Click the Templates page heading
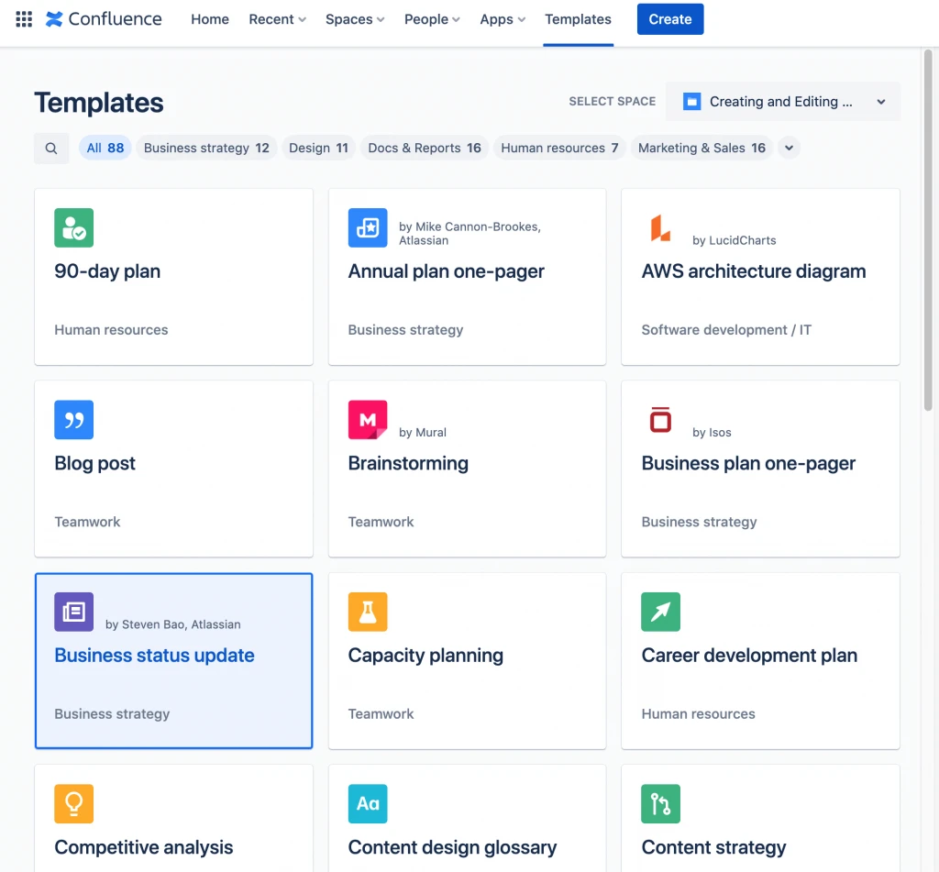The width and height of the screenshot is (939, 872). [99, 103]
